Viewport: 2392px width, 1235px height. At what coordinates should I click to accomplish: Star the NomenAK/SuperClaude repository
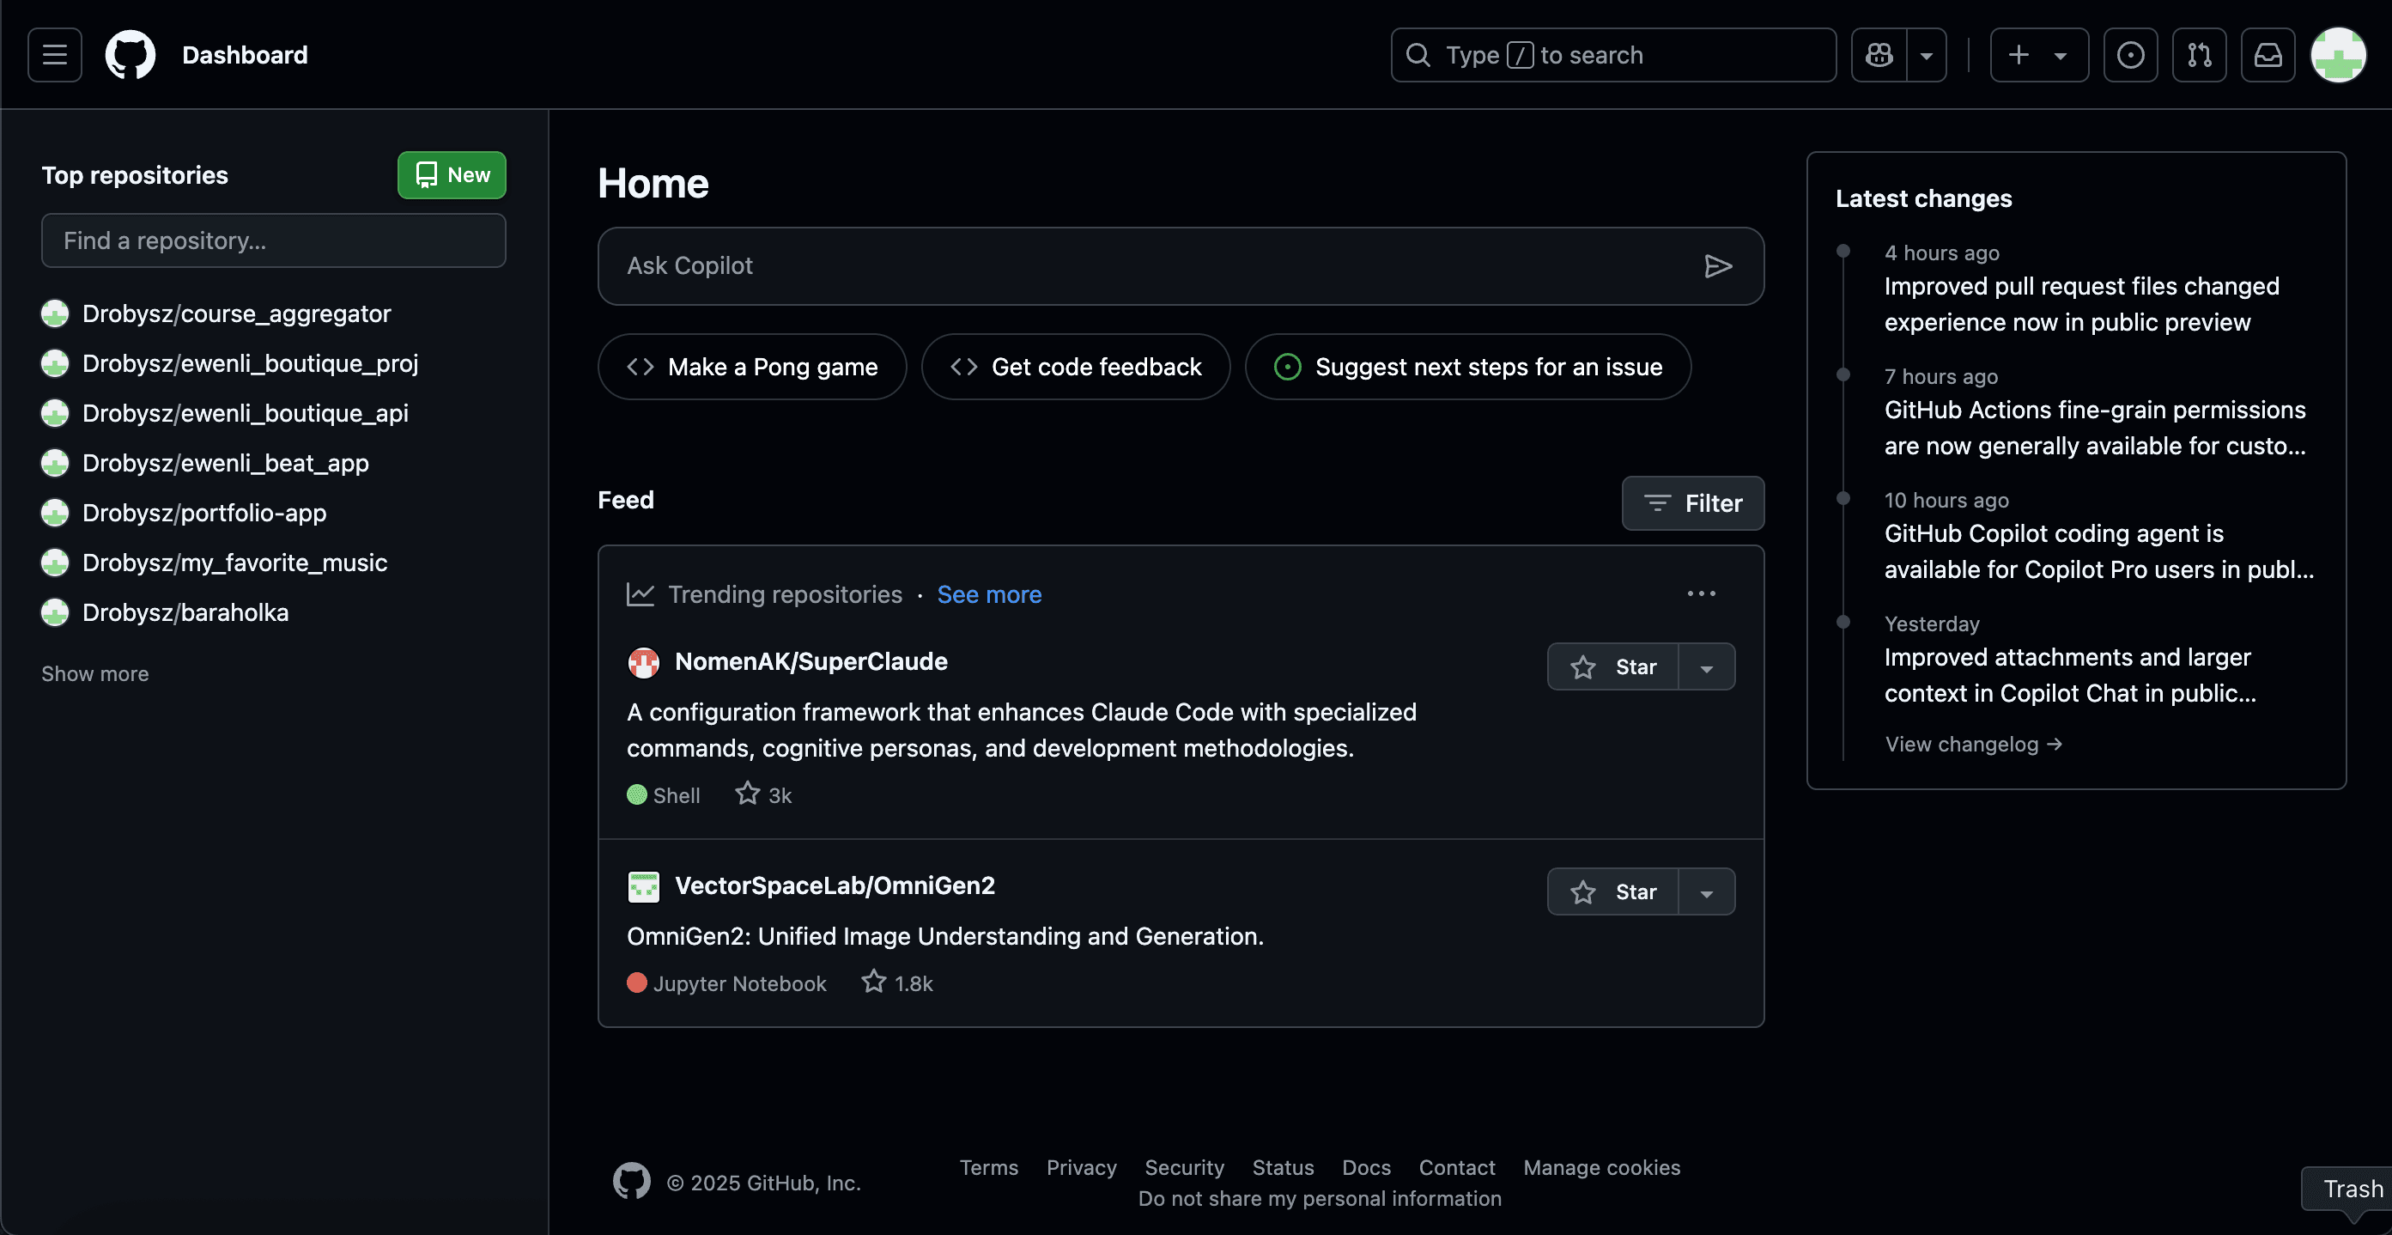(x=1613, y=666)
